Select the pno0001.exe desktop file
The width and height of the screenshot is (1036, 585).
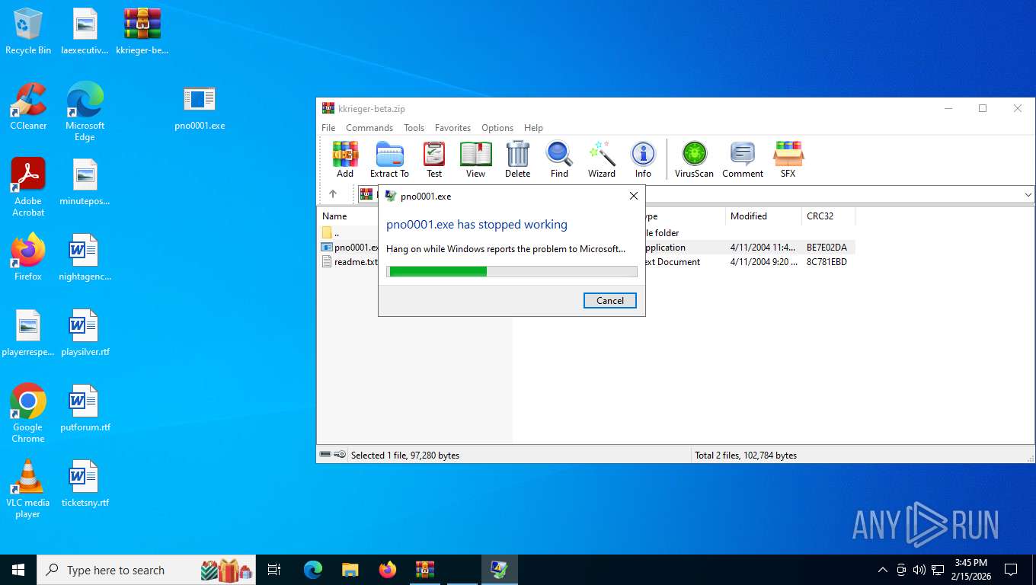pos(200,107)
